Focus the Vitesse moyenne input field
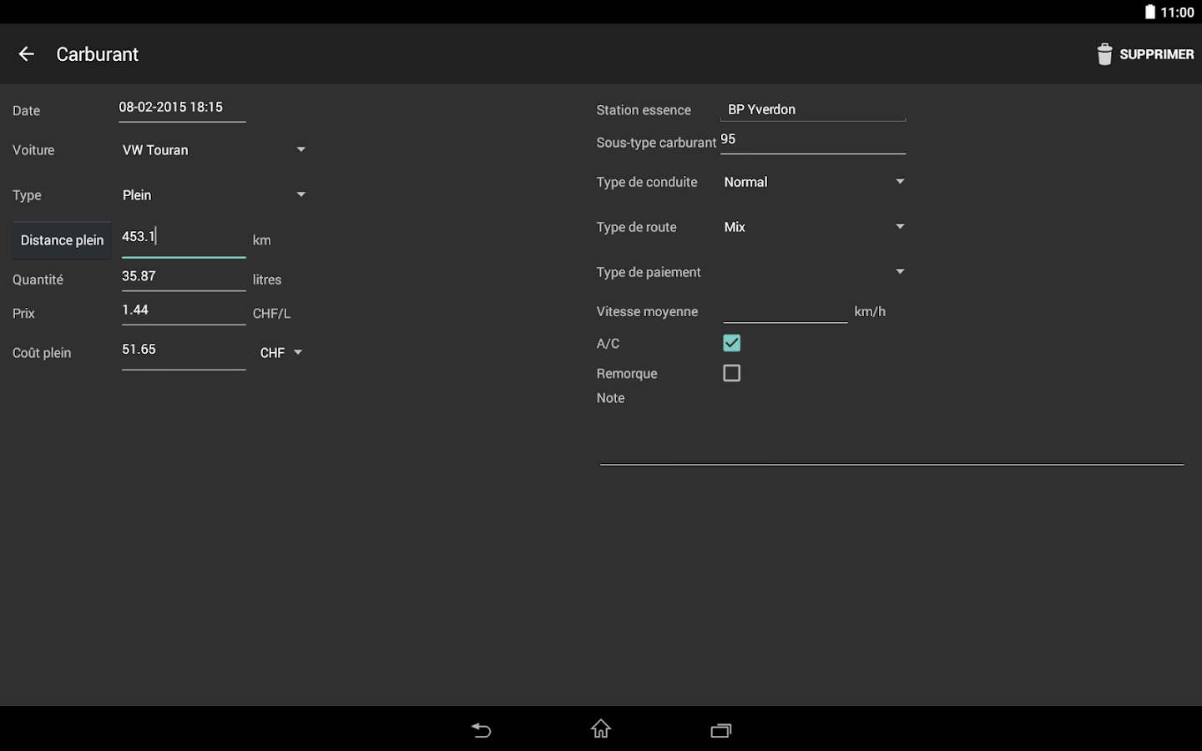1202x751 pixels. tap(785, 310)
